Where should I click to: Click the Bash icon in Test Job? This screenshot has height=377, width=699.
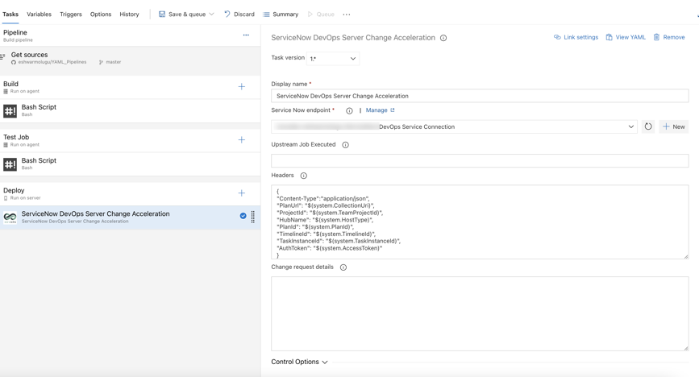[10, 164]
